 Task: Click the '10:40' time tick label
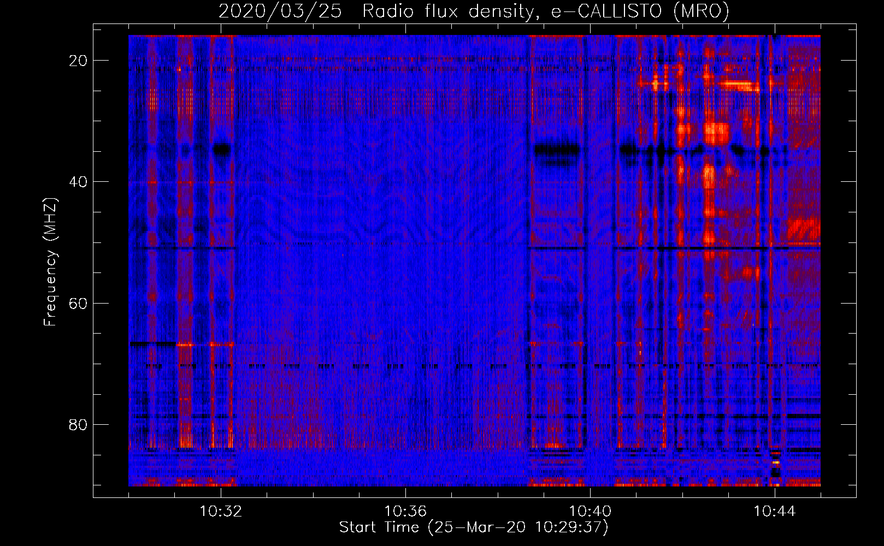point(590,512)
